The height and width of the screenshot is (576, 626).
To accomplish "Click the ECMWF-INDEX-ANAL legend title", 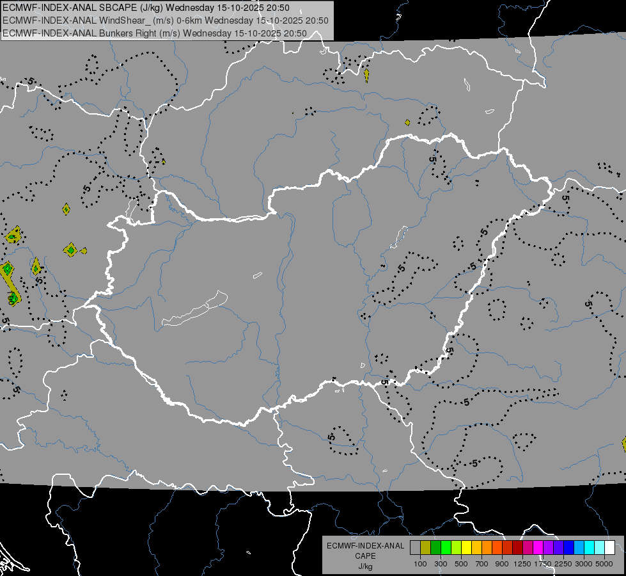I will (x=365, y=546).
